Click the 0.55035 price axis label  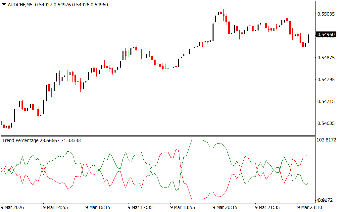(326, 14)
